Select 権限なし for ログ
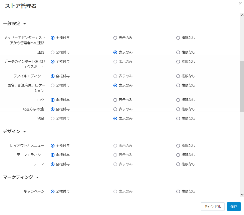 pyautogui.click(x=178, y=100)
